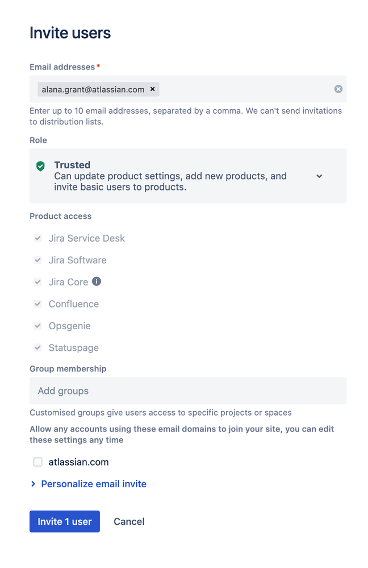The image size is (368, 568).
Task: Expand the Role dropdown chevron
Action: coord(319,176)
